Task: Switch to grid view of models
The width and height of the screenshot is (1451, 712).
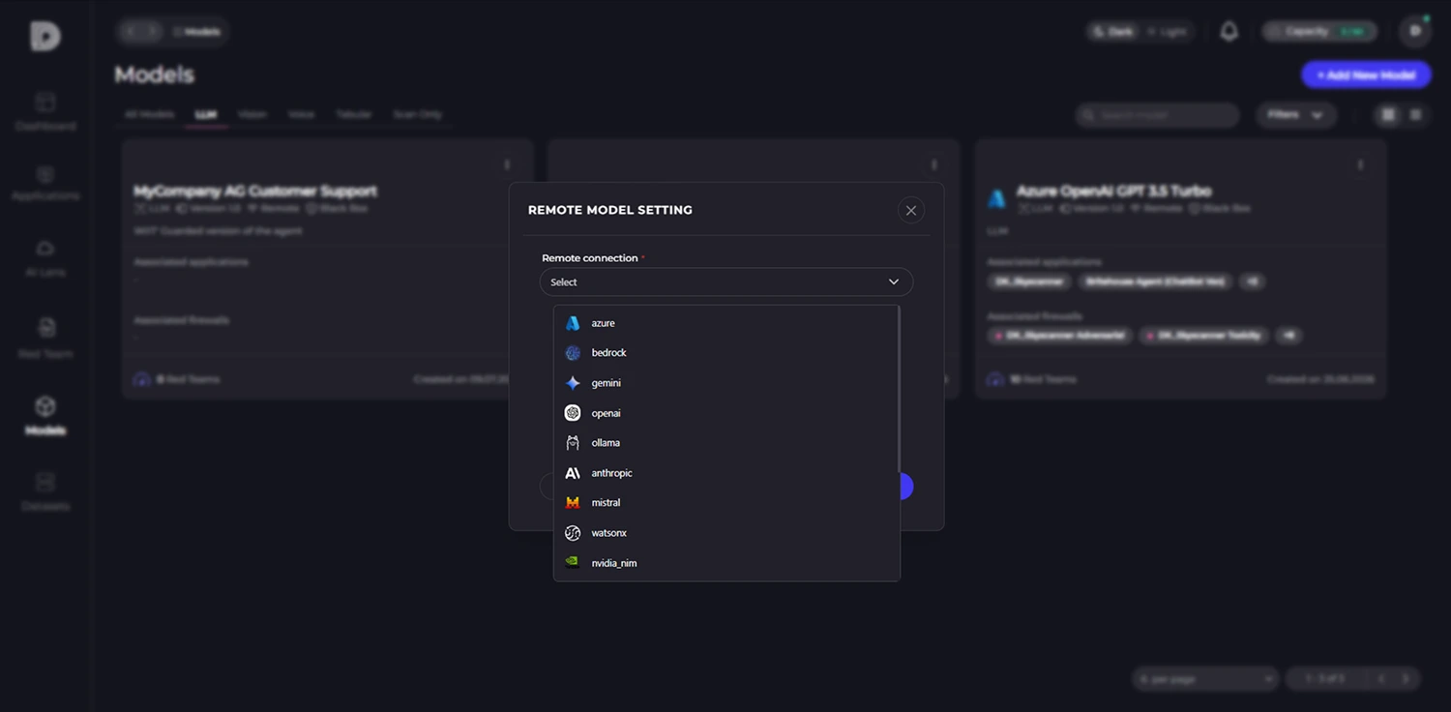Action: pos(1388,115)
